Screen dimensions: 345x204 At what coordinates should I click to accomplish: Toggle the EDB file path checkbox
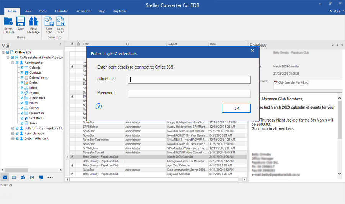click(12, 57)
